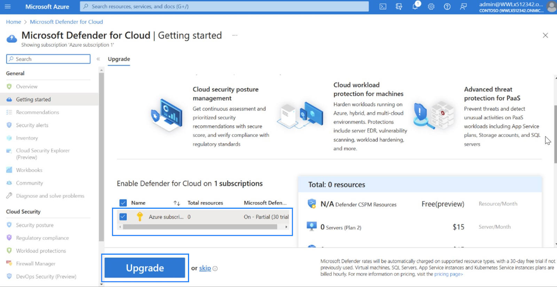
Task: Click the DevOps Security icon
Action: tap(9, 276)
